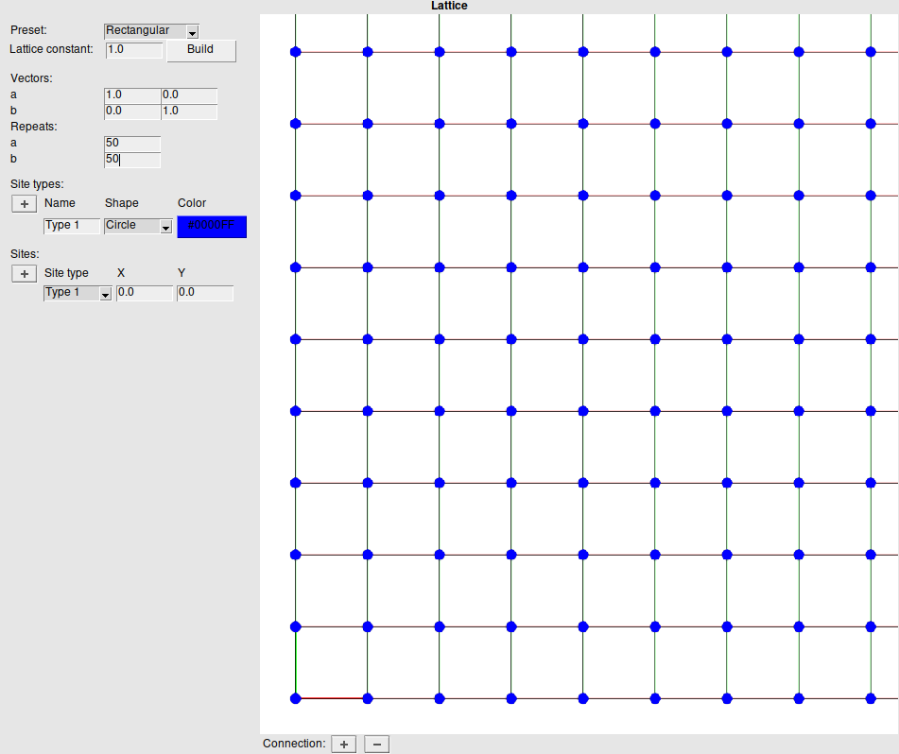899x754 pixels.
Task: Open the Shape dropdown showing Circle
Action: click(137, 226)
